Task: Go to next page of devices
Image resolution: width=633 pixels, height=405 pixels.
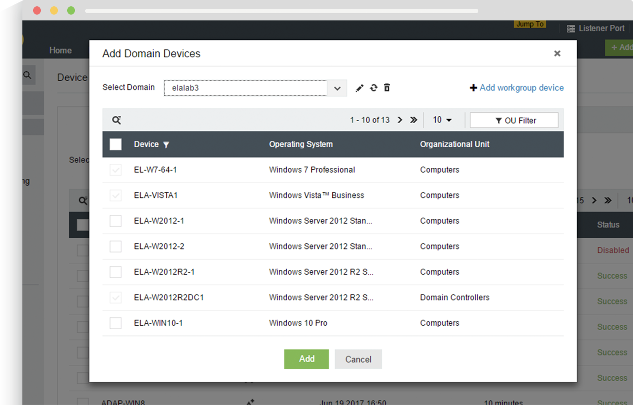Action: [x=400, y=120]
